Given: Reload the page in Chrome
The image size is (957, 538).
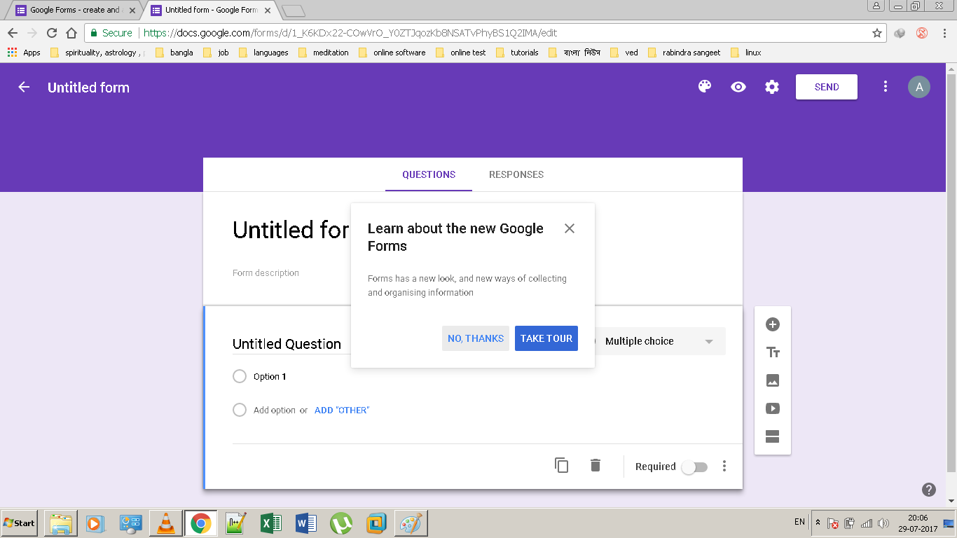Looking at the screenshot, I should (x=51, y=33).
